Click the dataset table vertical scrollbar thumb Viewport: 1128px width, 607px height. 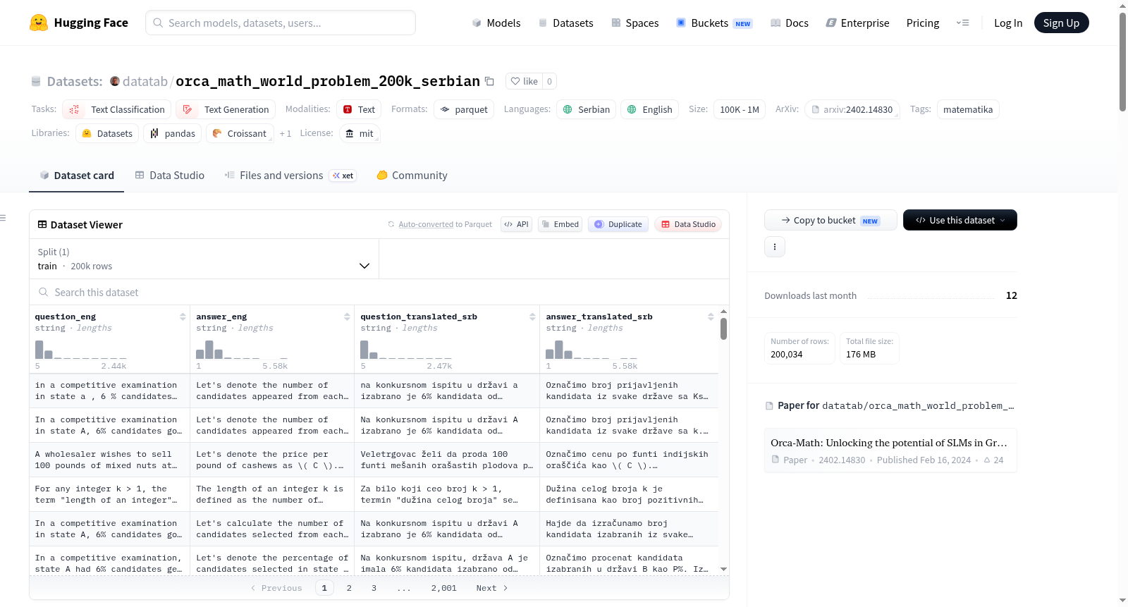point(723,329)
